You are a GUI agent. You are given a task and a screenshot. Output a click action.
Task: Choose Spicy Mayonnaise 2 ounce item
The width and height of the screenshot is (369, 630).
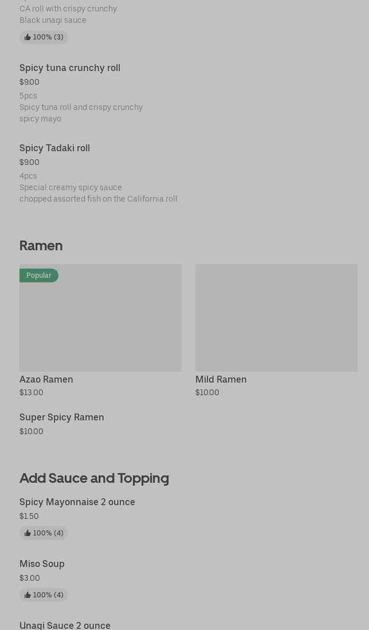pos(77,502)
